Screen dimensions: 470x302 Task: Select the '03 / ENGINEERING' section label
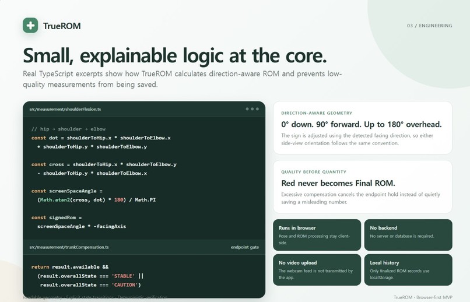click(x=430, y=26)
